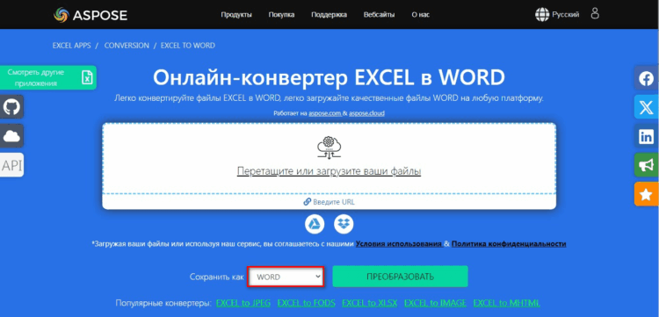Open the Покупка menu

click(x=281, y=15)
